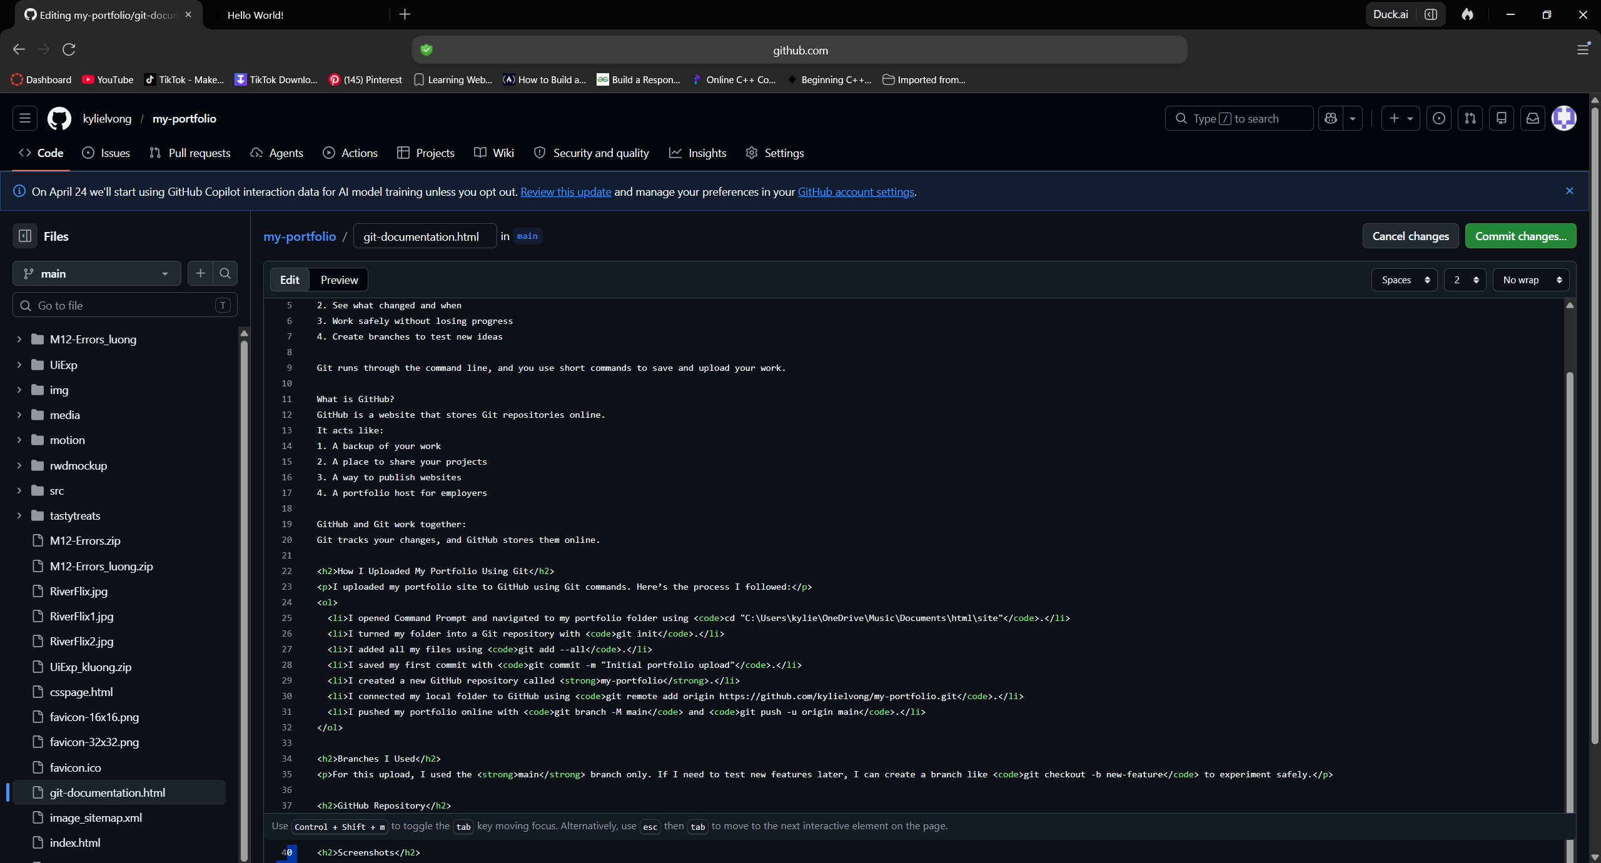Click the browser reload icon
The image size is (1601, 863).
[69, 49]
